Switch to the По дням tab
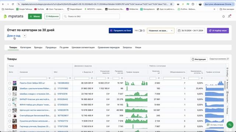Image resolution: width=236 pixels, height=132 pixels. [x=64, y=47]
